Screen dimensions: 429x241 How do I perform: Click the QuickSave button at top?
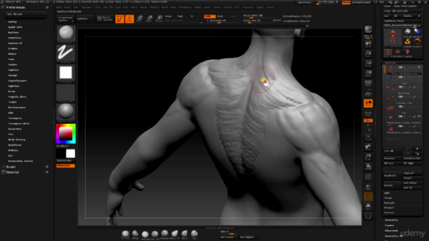[304, 2]
